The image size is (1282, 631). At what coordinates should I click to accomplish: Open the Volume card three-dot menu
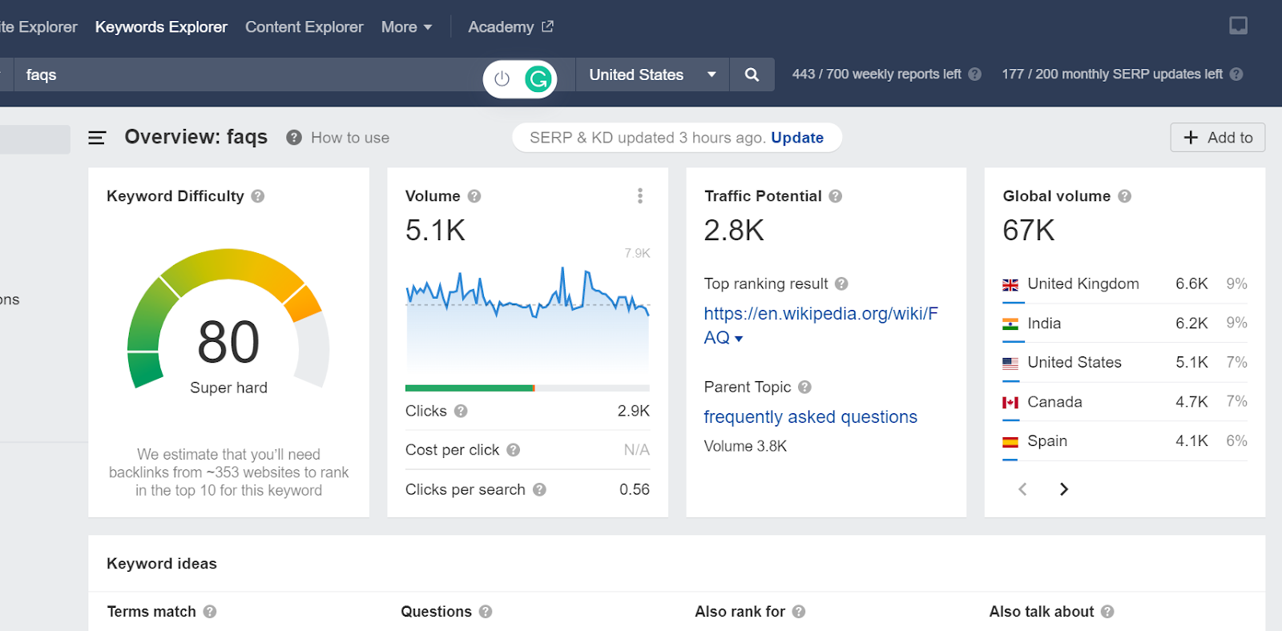pyautogui.click(x=639, y=196)
